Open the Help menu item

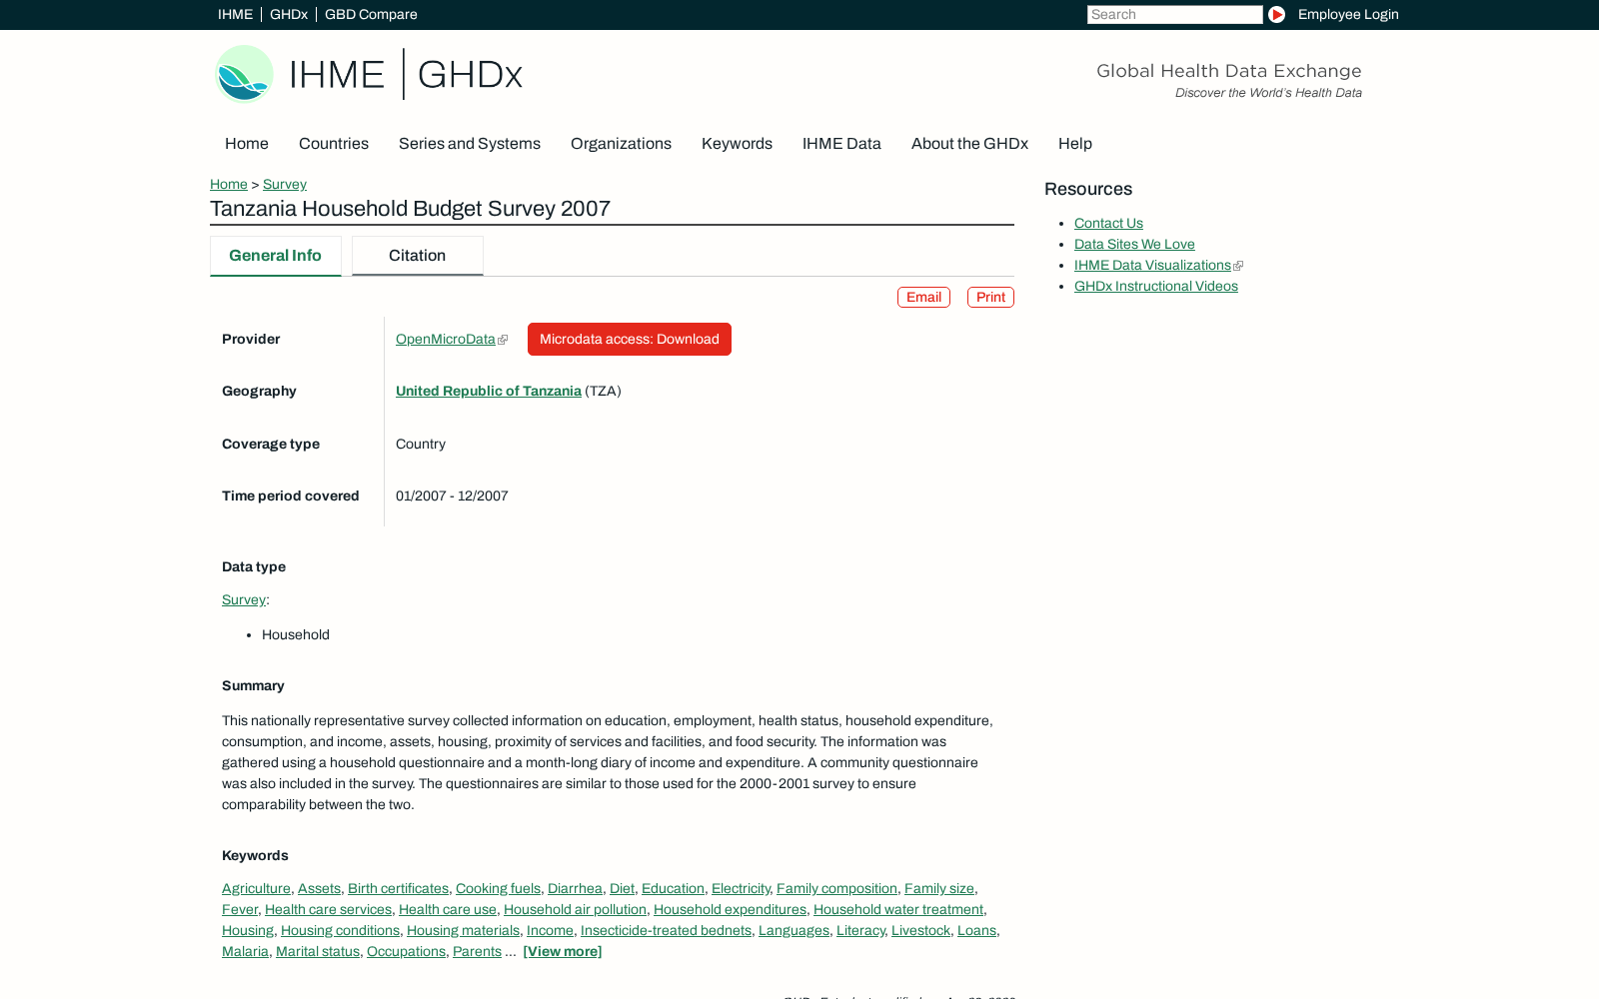click(1075, 144)
